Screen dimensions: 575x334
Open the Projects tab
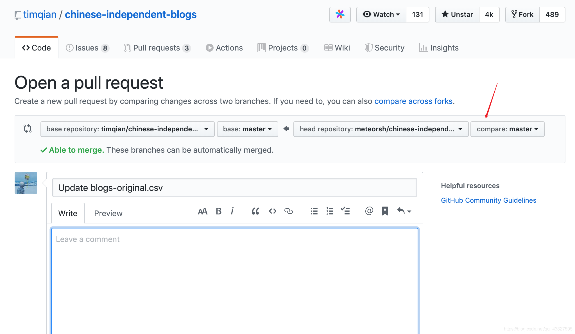(x=283, y=48)
